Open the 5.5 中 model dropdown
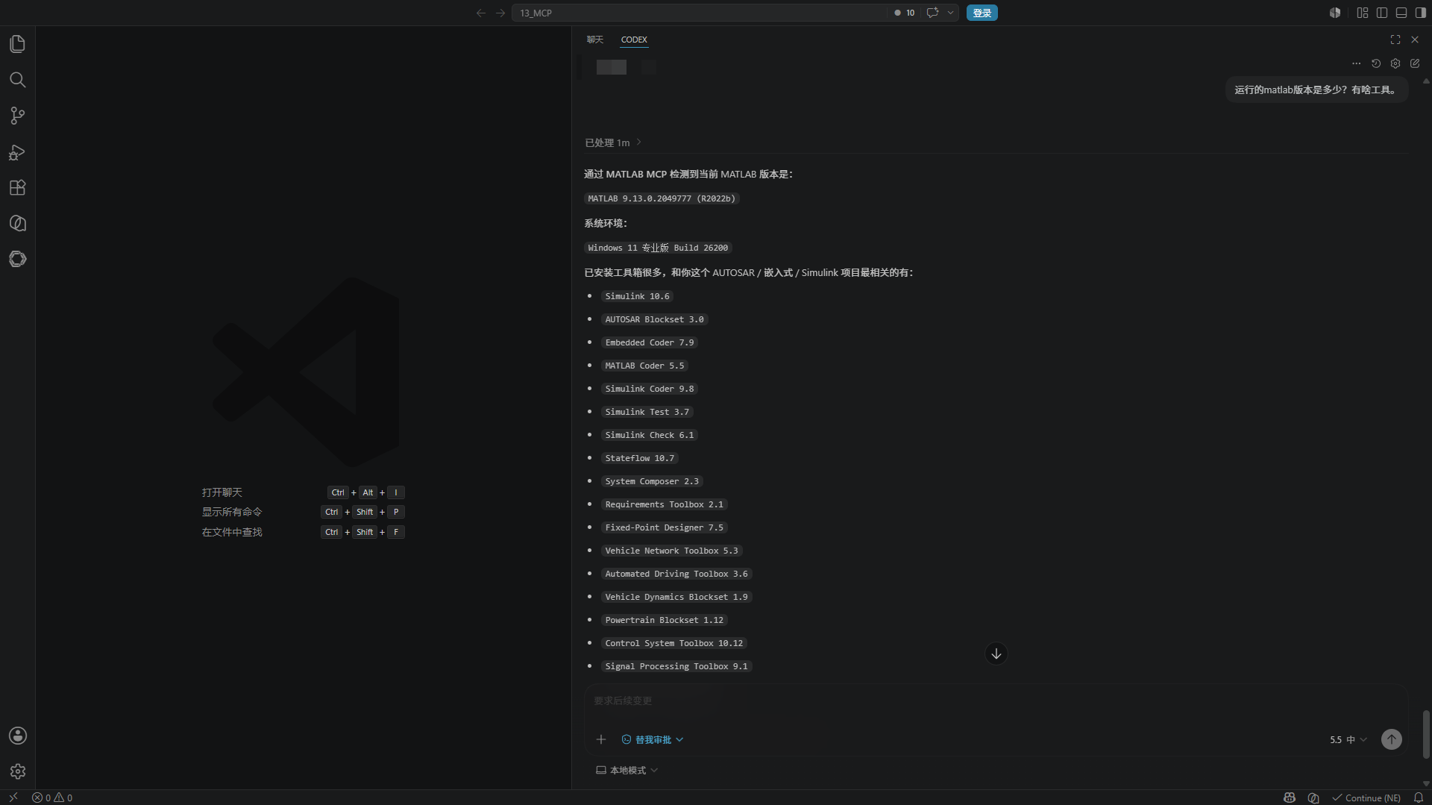This screenshot has width=1432, height=805. pos(1348,739)
